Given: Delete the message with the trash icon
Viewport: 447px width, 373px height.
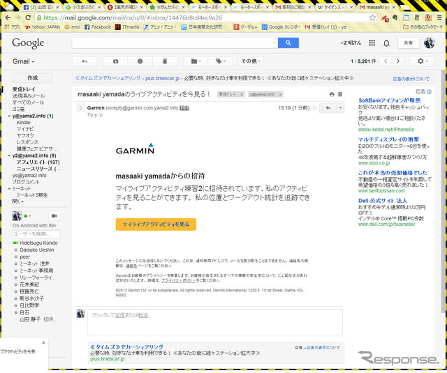Looking at the screenshot, I should pyautogui.click(x=165, y=61).
